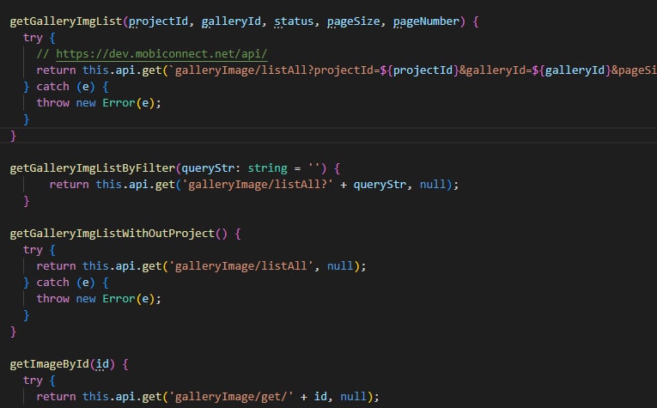The width and height of the screenshot is (657, 408).
Task: Click the closing brace of getGalleryImgList
Action: point(13,136)
